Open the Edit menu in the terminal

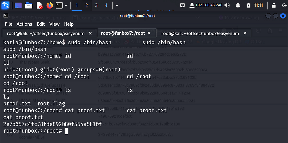coord(41,24)
